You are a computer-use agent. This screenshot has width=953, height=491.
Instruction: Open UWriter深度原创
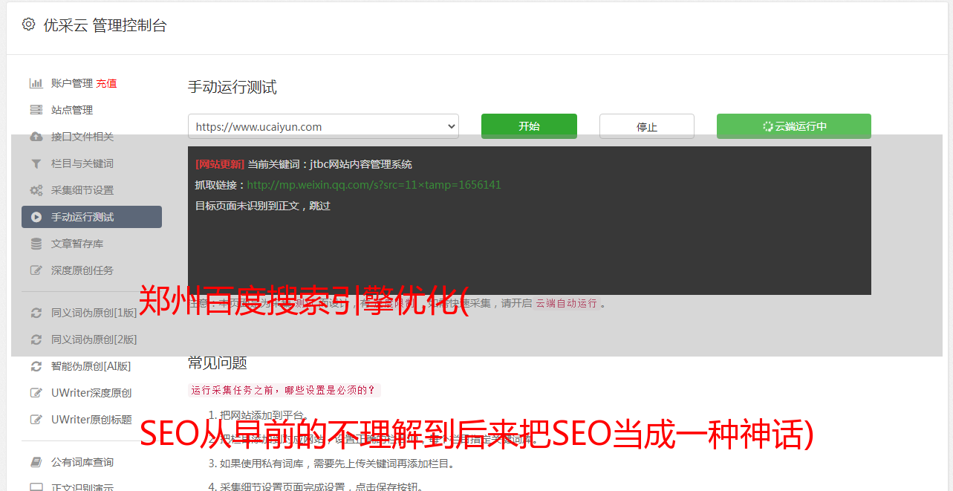pyautogui.click(x=91, y=393)
